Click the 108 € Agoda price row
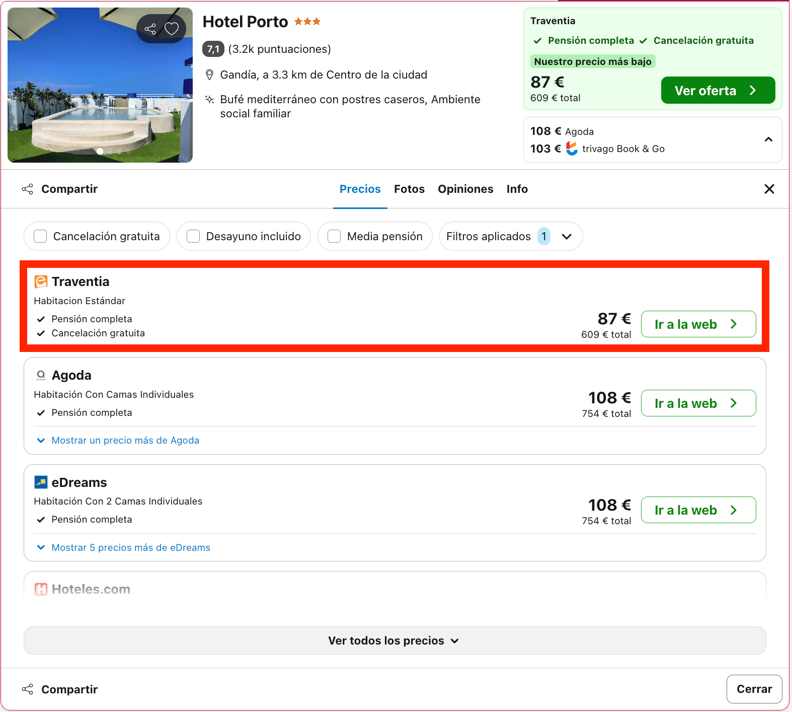This screenshot has width=792, height=712. tap(562, 131)
